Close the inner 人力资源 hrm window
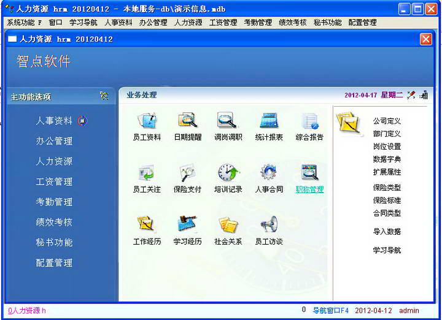Image resolution: width=442 pixels, height=320 pixels. click(x=425, y=39)
